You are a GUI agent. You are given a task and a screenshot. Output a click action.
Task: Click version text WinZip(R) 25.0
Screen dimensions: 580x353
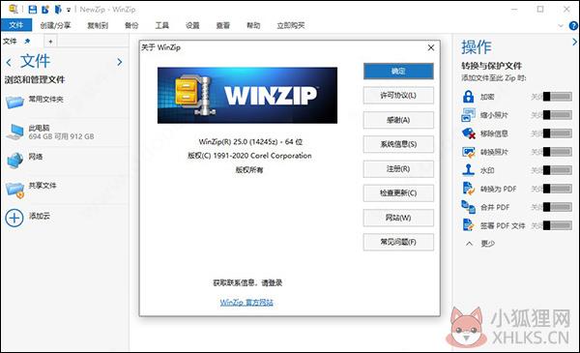click(250, 142)
